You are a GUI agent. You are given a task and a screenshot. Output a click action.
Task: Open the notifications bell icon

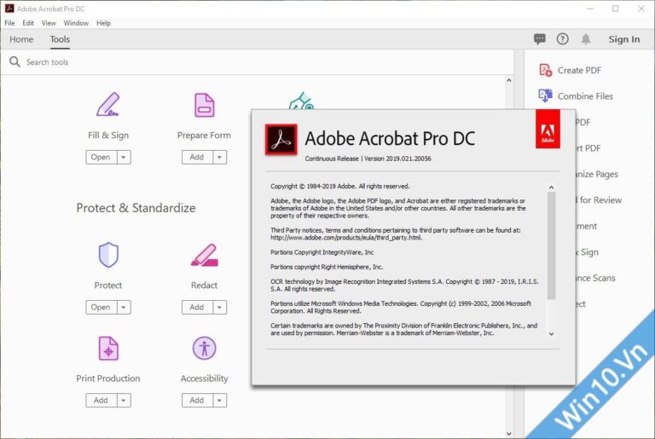(586, 39)
